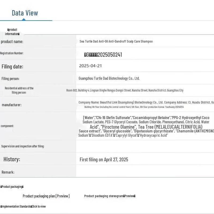This screenshot has height=214, width=214.
Task: Select filing date value 2025-04-21
Action: click(90, 66)
